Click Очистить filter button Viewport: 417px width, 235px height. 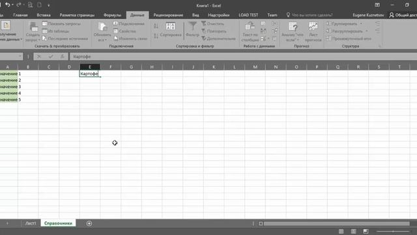click(213, 23)
